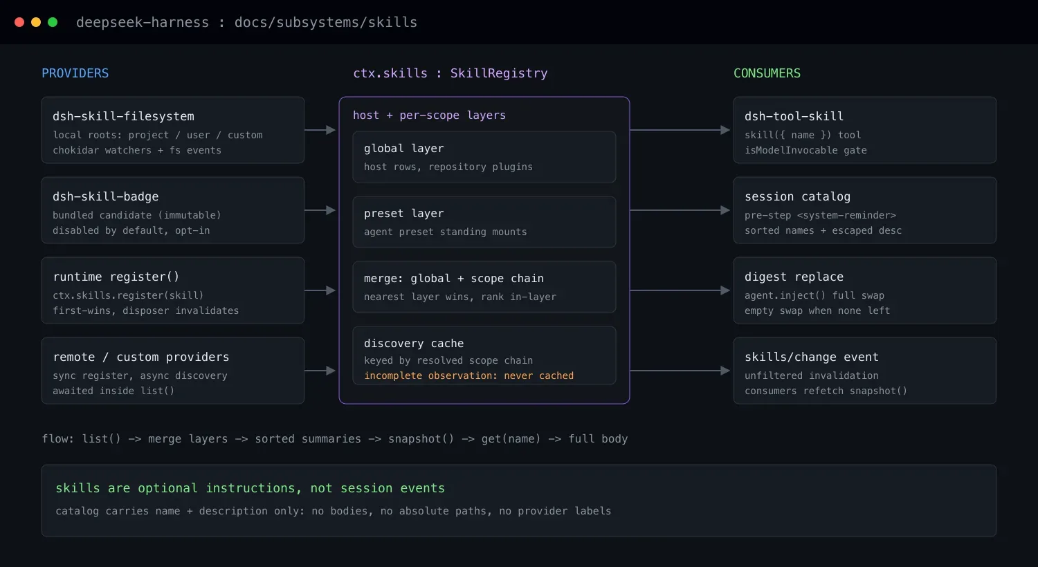Click the 'ctx.skills.register(skill)' line
This screenshot has height=567, width=1038.
128,295
